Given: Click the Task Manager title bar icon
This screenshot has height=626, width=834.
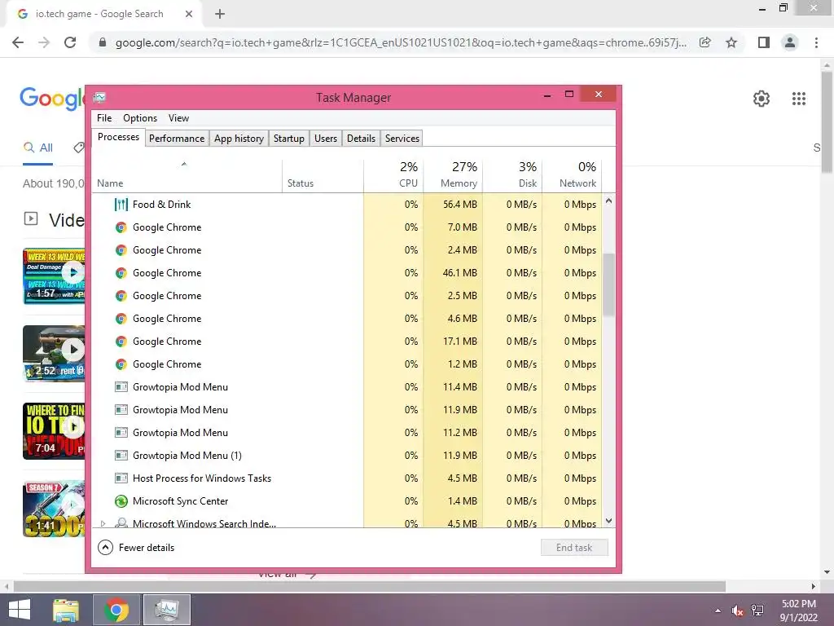Looking at the screenshot, I should click(99, 98).
